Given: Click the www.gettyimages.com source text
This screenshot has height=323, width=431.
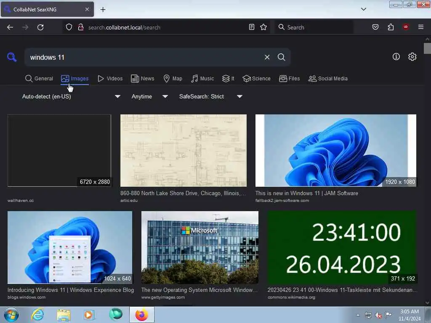Looking at the screenshot, I should [163, 297].
